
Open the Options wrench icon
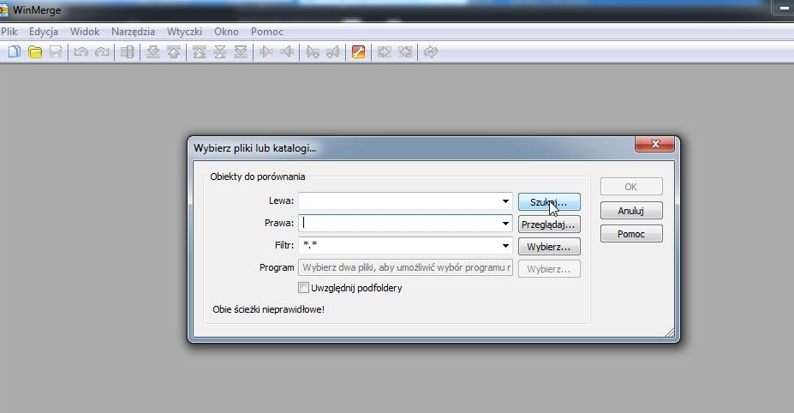(x=359, y=51)
